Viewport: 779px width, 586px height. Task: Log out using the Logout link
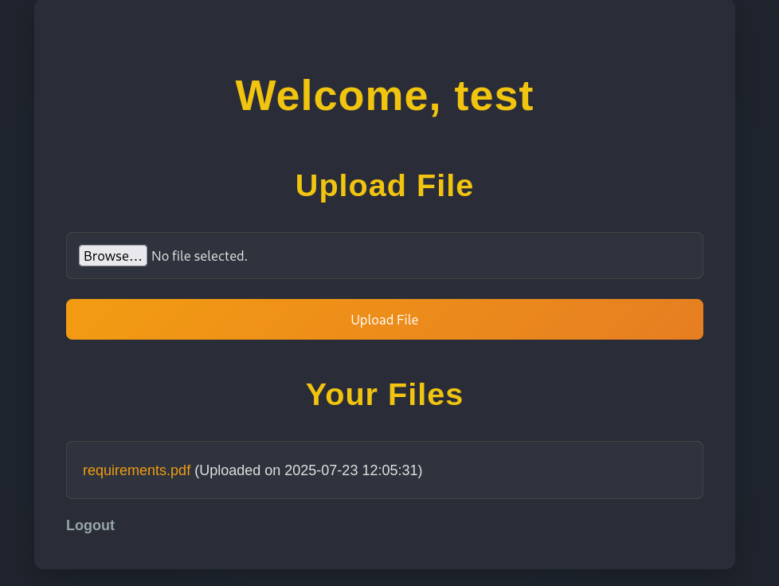(x=90, y=525)
